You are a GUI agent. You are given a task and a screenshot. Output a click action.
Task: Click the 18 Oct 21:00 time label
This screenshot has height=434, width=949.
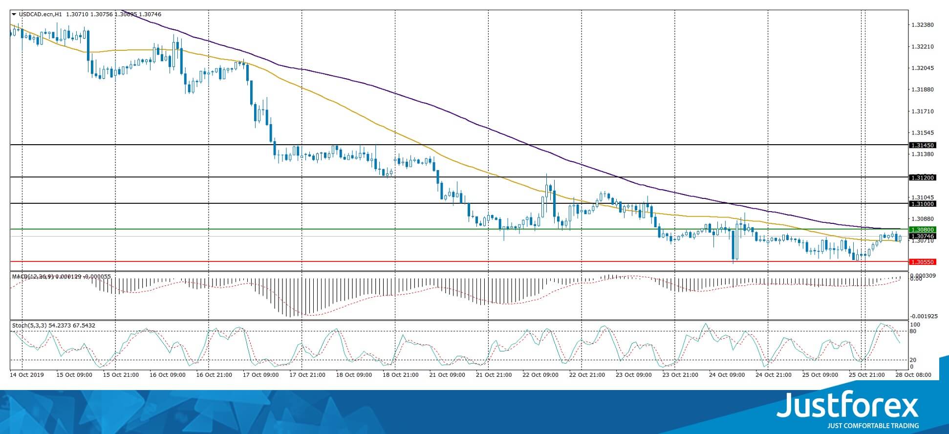tap(401, 375)
